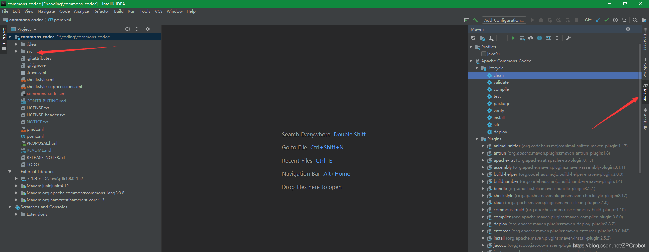Open the File menu
Screen dimensions: 649x252
click(x=5, y=11)
